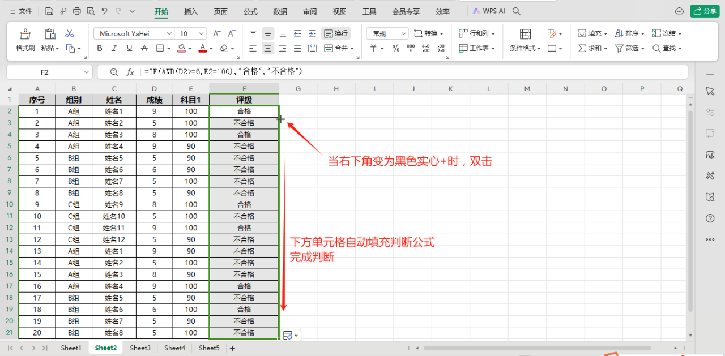Image resolution: width=725 pixels, height=356 pixels.
Task: Click the Format Painter (格式刷) icon
Action: pos(25,34)
